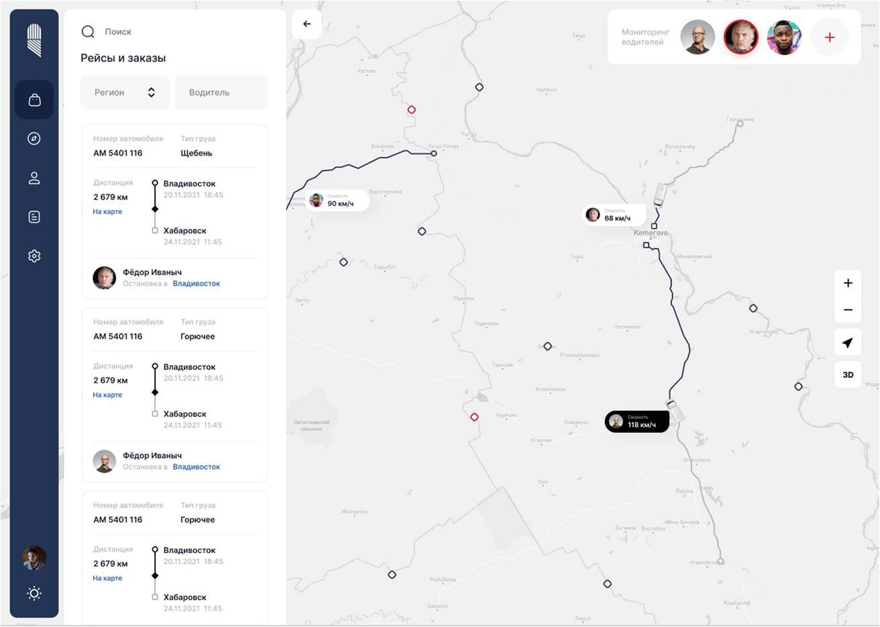Click the truck icon above Kemerovo
Image resolution: width=880 pixels, height=627 pixels.
click(659, 195)
